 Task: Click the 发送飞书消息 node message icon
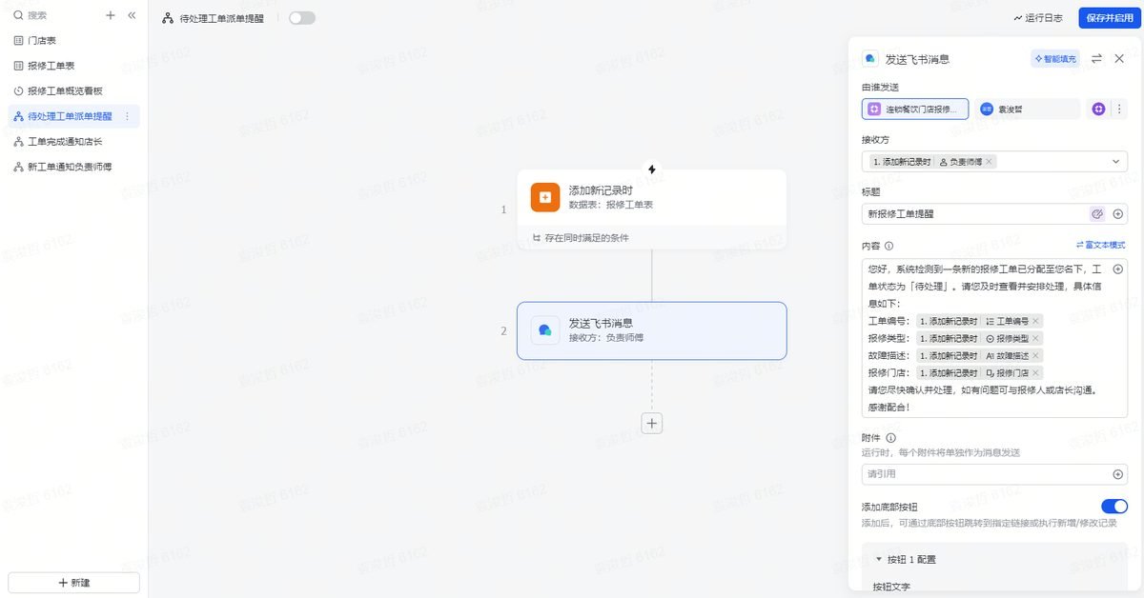click(x=545, y=329)
